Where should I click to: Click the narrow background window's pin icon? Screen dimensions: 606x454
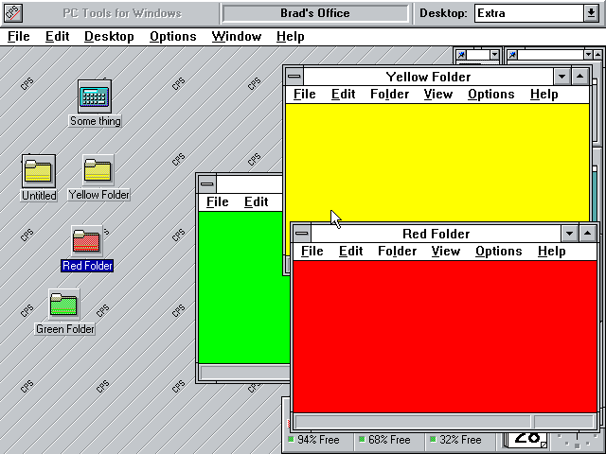[461, 55]
